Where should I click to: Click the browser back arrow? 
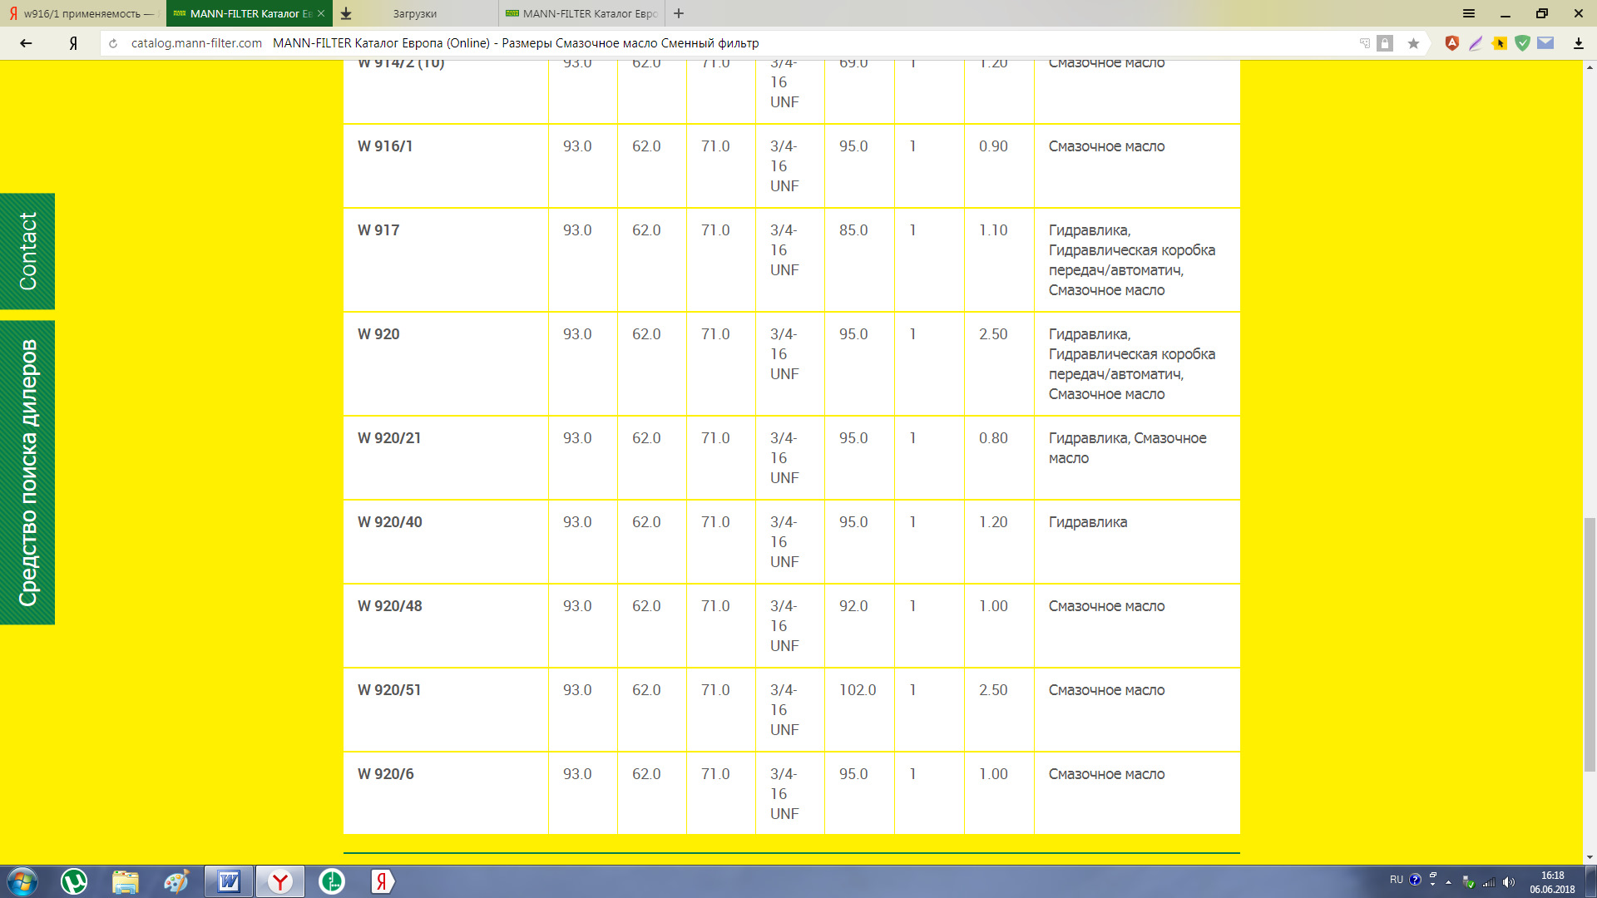[x=26, y=43]
